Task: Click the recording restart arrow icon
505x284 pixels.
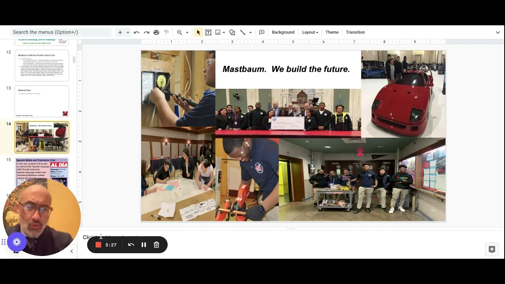Action: 131,245
